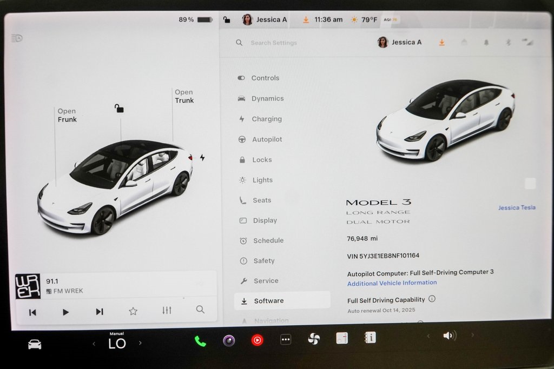Tap the Bluetooth icon in settings header

click(x=509, y=43)
